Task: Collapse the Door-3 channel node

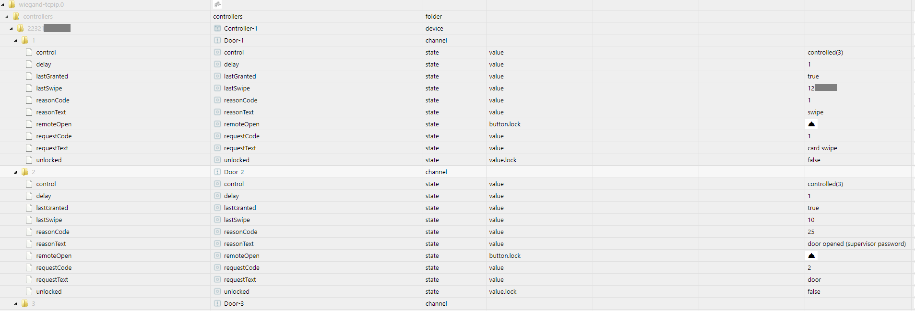Action: 15,304
